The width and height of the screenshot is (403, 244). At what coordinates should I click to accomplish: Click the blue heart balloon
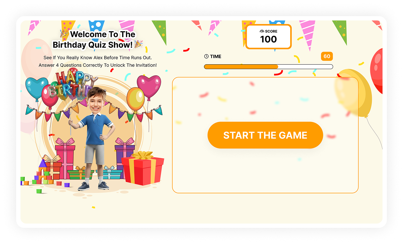(x=37, y=88)
